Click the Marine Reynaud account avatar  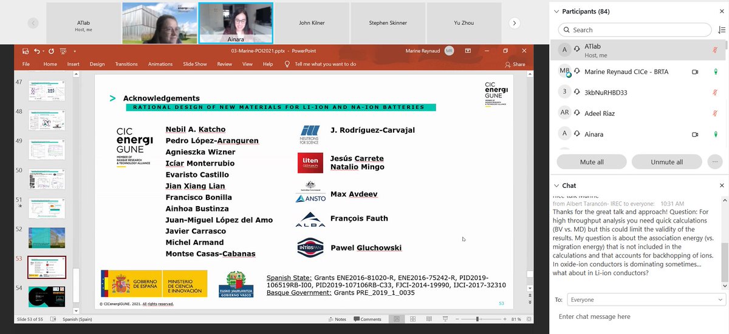click(x=449, y=51)
